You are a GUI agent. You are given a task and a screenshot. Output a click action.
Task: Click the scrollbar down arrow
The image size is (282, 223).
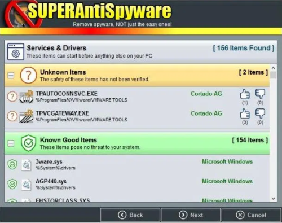pyautogui.click(x=274, y=199)
